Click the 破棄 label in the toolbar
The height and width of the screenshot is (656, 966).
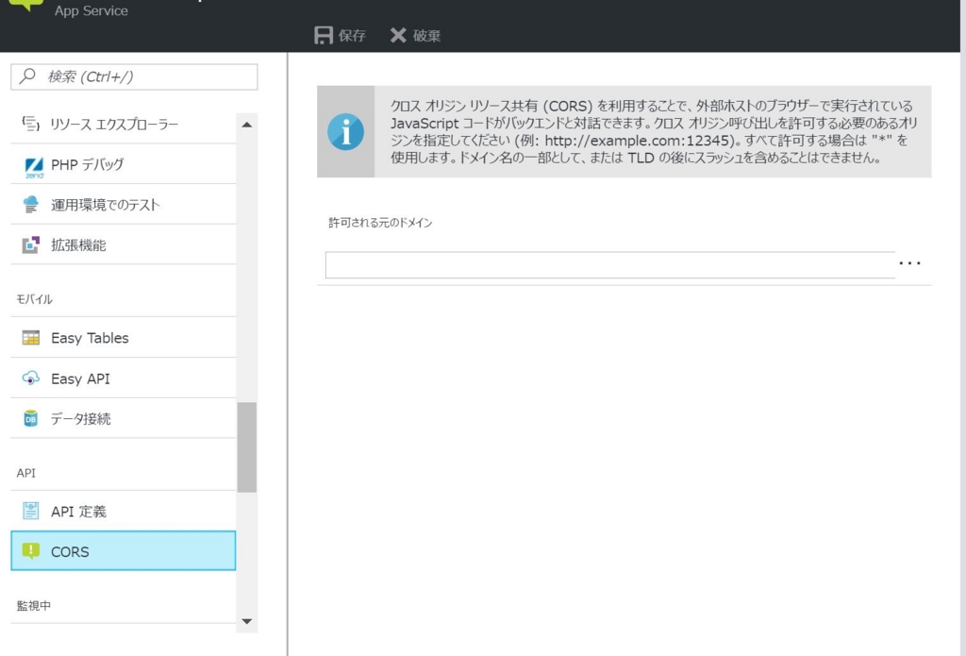(x=427, y=36)
